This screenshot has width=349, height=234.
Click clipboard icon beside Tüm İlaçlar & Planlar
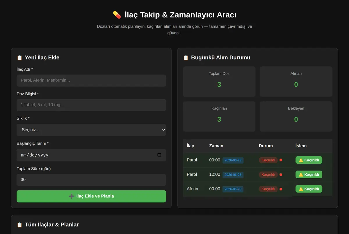tap(19, 224)
